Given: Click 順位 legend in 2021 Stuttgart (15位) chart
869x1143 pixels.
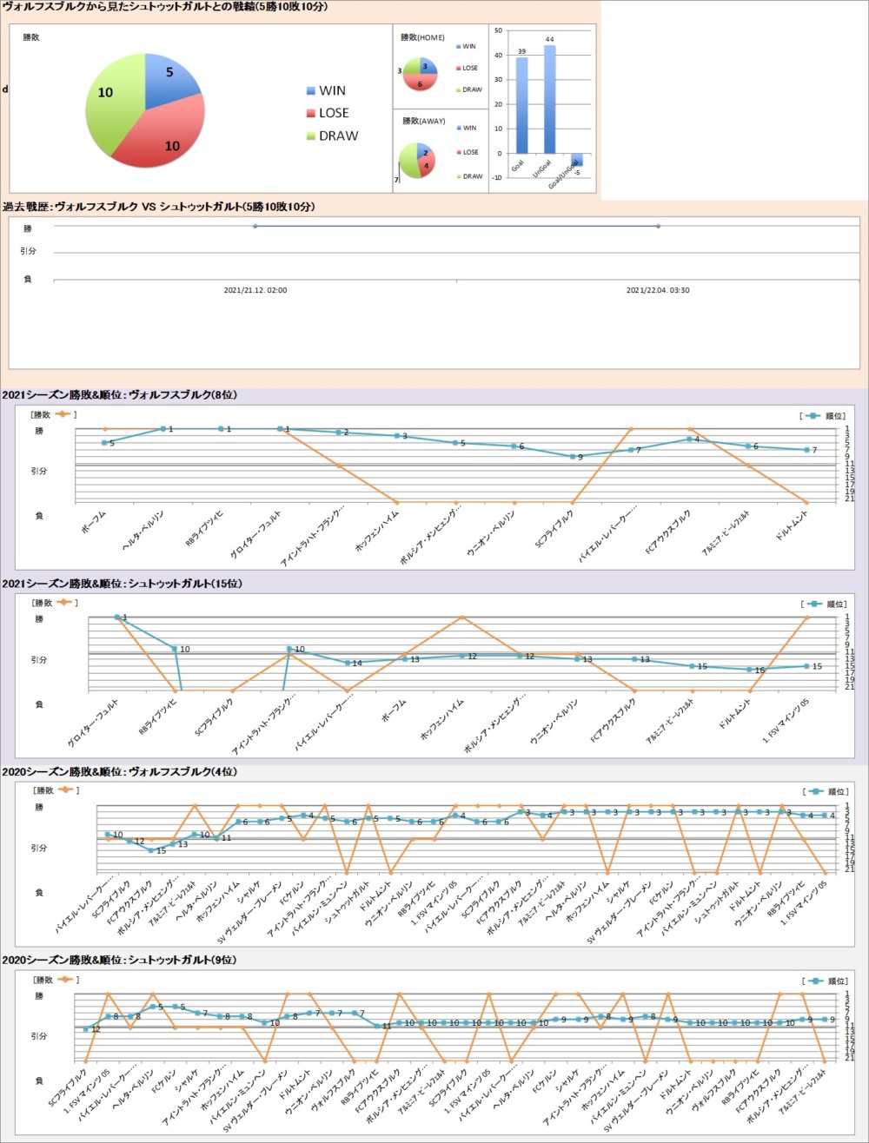Looking at the screenshot, I should point(823,603).
